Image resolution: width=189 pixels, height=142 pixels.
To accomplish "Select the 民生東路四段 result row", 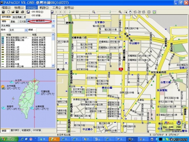I will [x=26, y=57].
